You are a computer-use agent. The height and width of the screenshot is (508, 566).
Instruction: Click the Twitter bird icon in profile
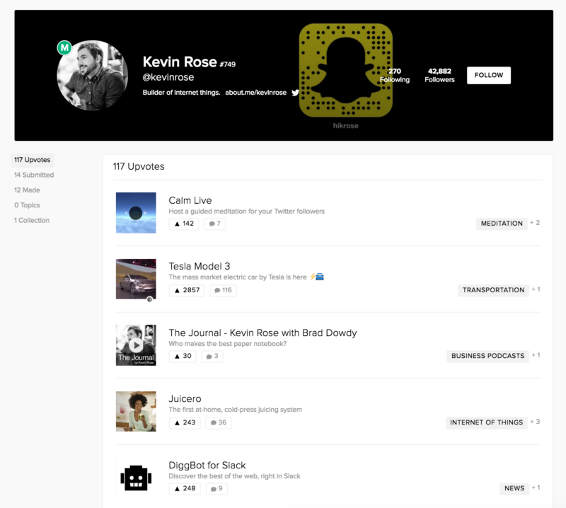[295, 93]
